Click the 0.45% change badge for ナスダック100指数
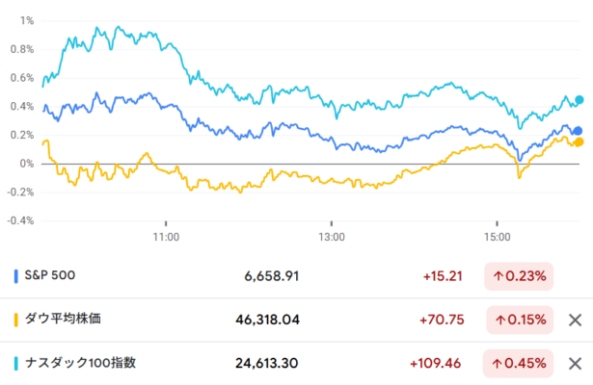The height and width of the screenshot is (385, 593). pos(520,363)
